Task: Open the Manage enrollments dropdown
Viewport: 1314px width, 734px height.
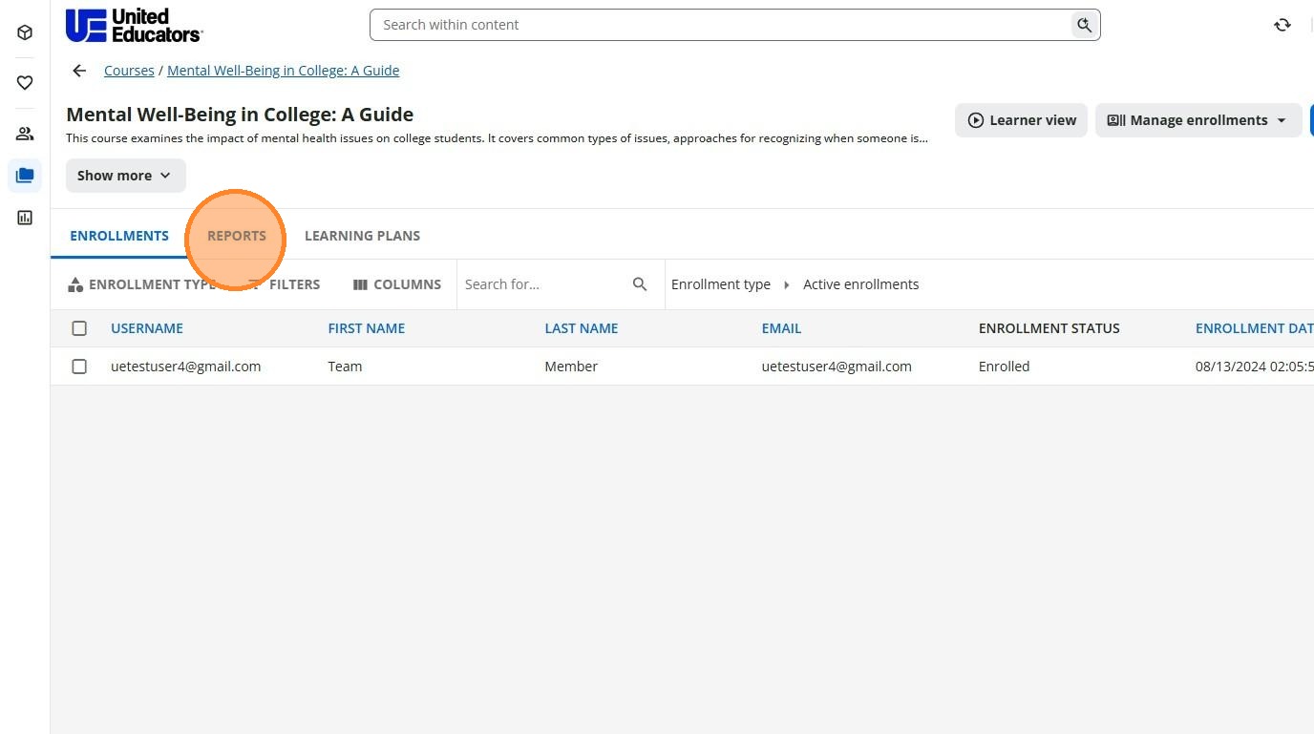Action: [x=1198, y=120]
